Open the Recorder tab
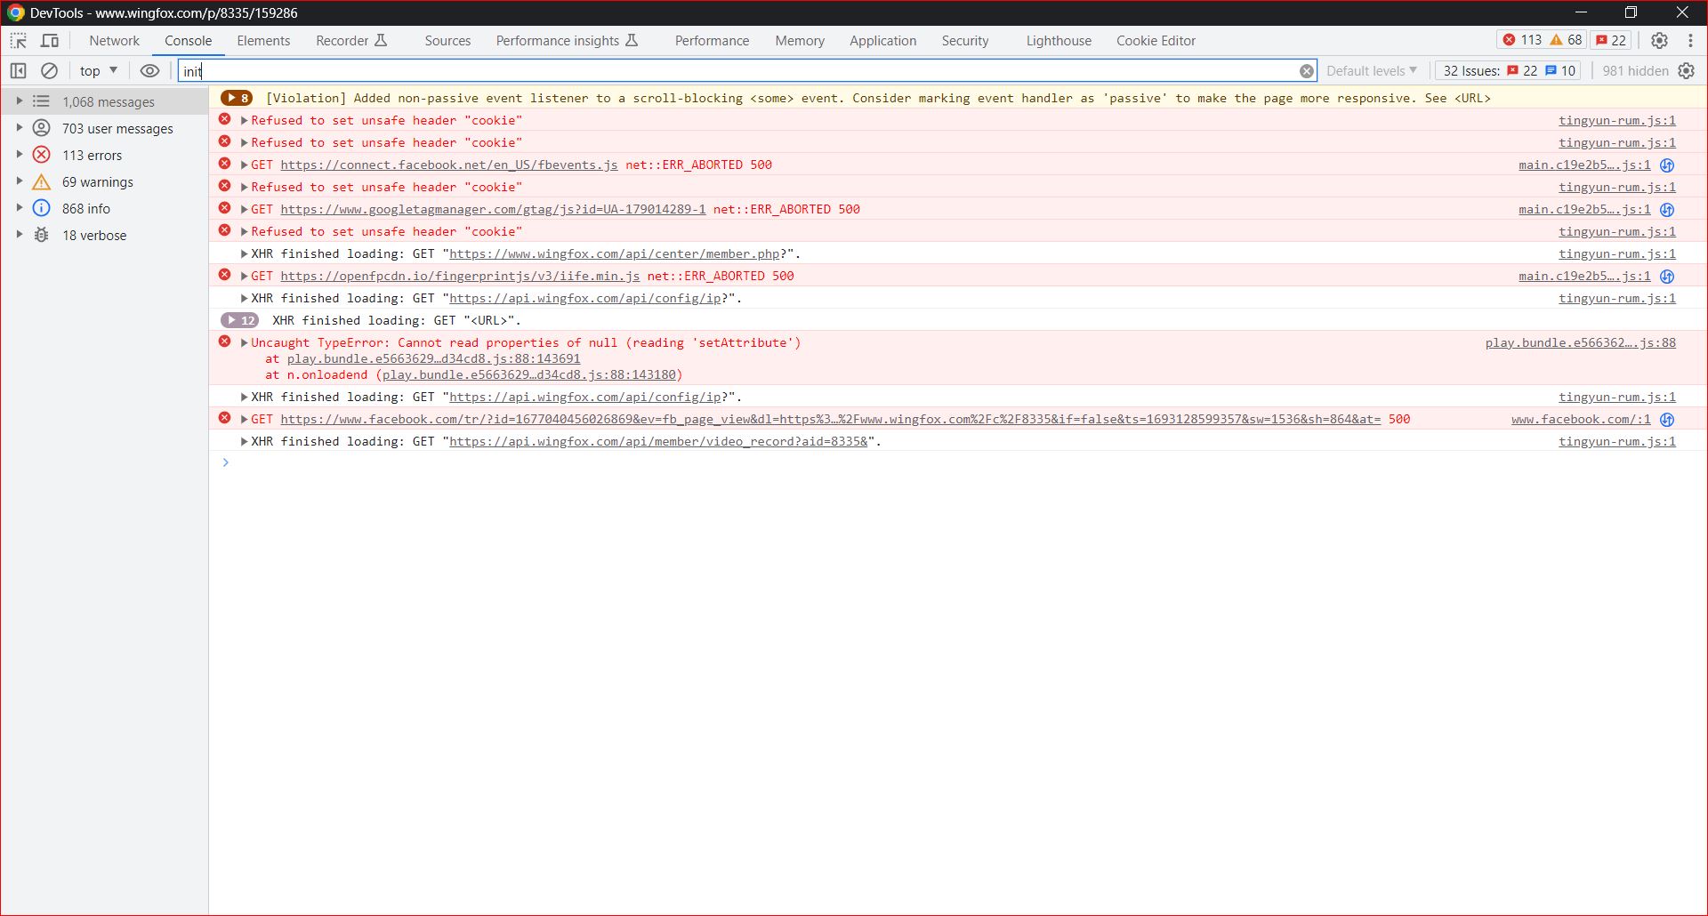The height and width of the screenshot is (916, 1708). click(x=351, y=41)
